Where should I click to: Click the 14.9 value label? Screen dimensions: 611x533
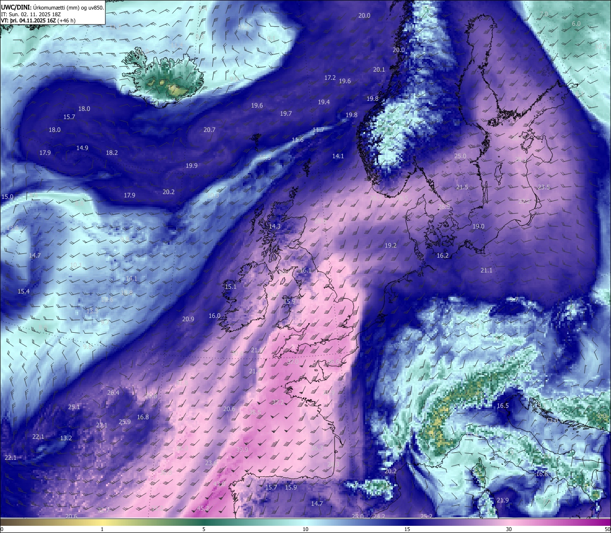tap(82, 148)
